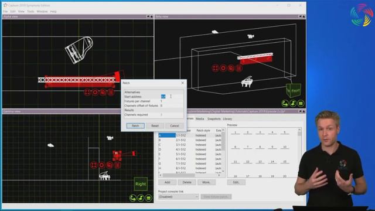This screenshot has height=211, width=375.
Task: Click the Channels offset of fixtures value
Action: (x=172, y=105)
